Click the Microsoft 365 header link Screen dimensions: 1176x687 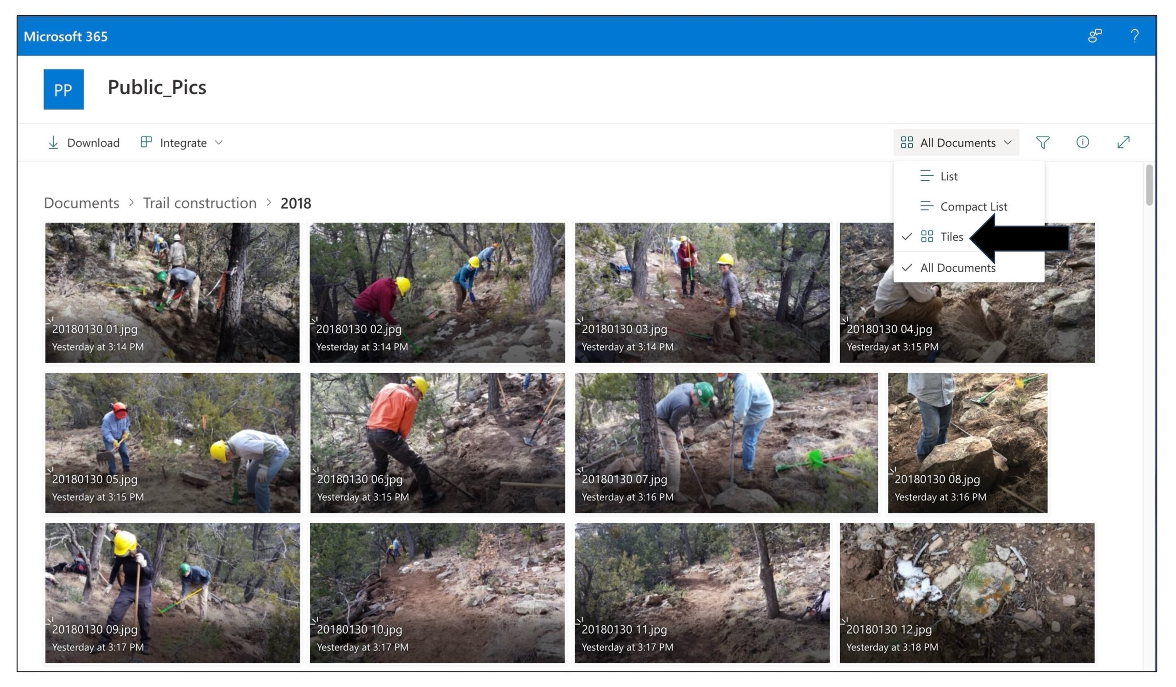coord(66,36)
